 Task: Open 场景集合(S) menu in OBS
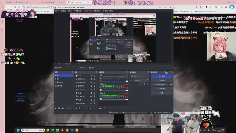pyautogui.click(x=97, y=11)
